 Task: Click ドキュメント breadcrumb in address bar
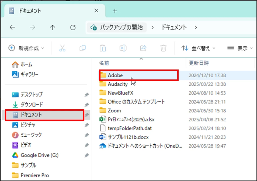click(x=174, y=27)
